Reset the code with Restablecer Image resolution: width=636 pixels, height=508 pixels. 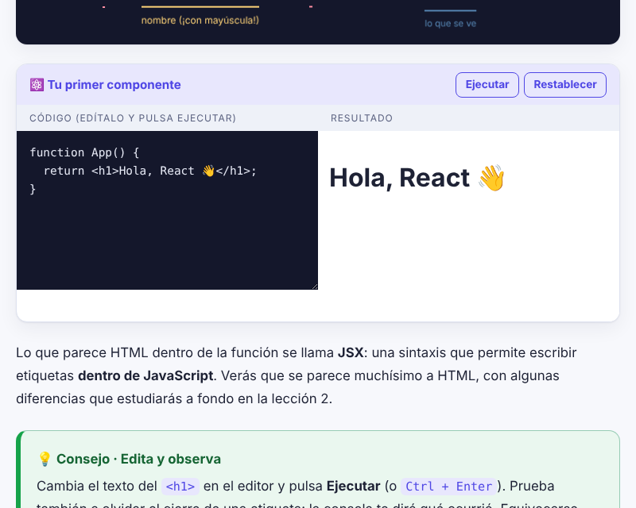[x=565, y=85]
